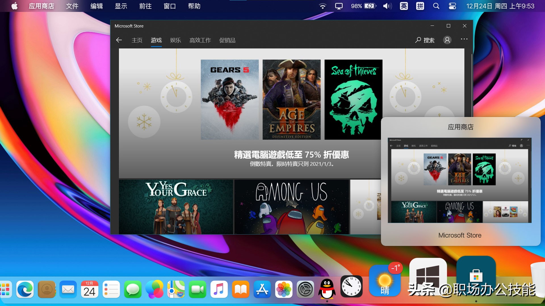Viewport: 545px width, 306px height.
Task: Click the back arrow in Microsoft Store
Action: pyautogui.click(x=119, y=40)
